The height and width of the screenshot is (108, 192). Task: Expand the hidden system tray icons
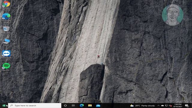coord(158,106)
